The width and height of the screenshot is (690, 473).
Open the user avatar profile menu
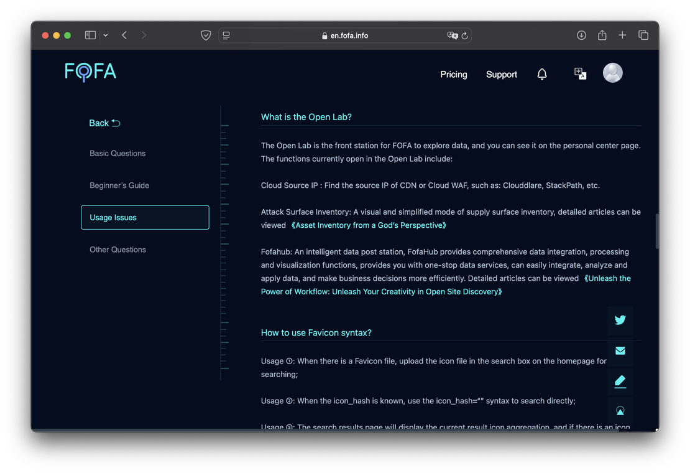[612, 73]
